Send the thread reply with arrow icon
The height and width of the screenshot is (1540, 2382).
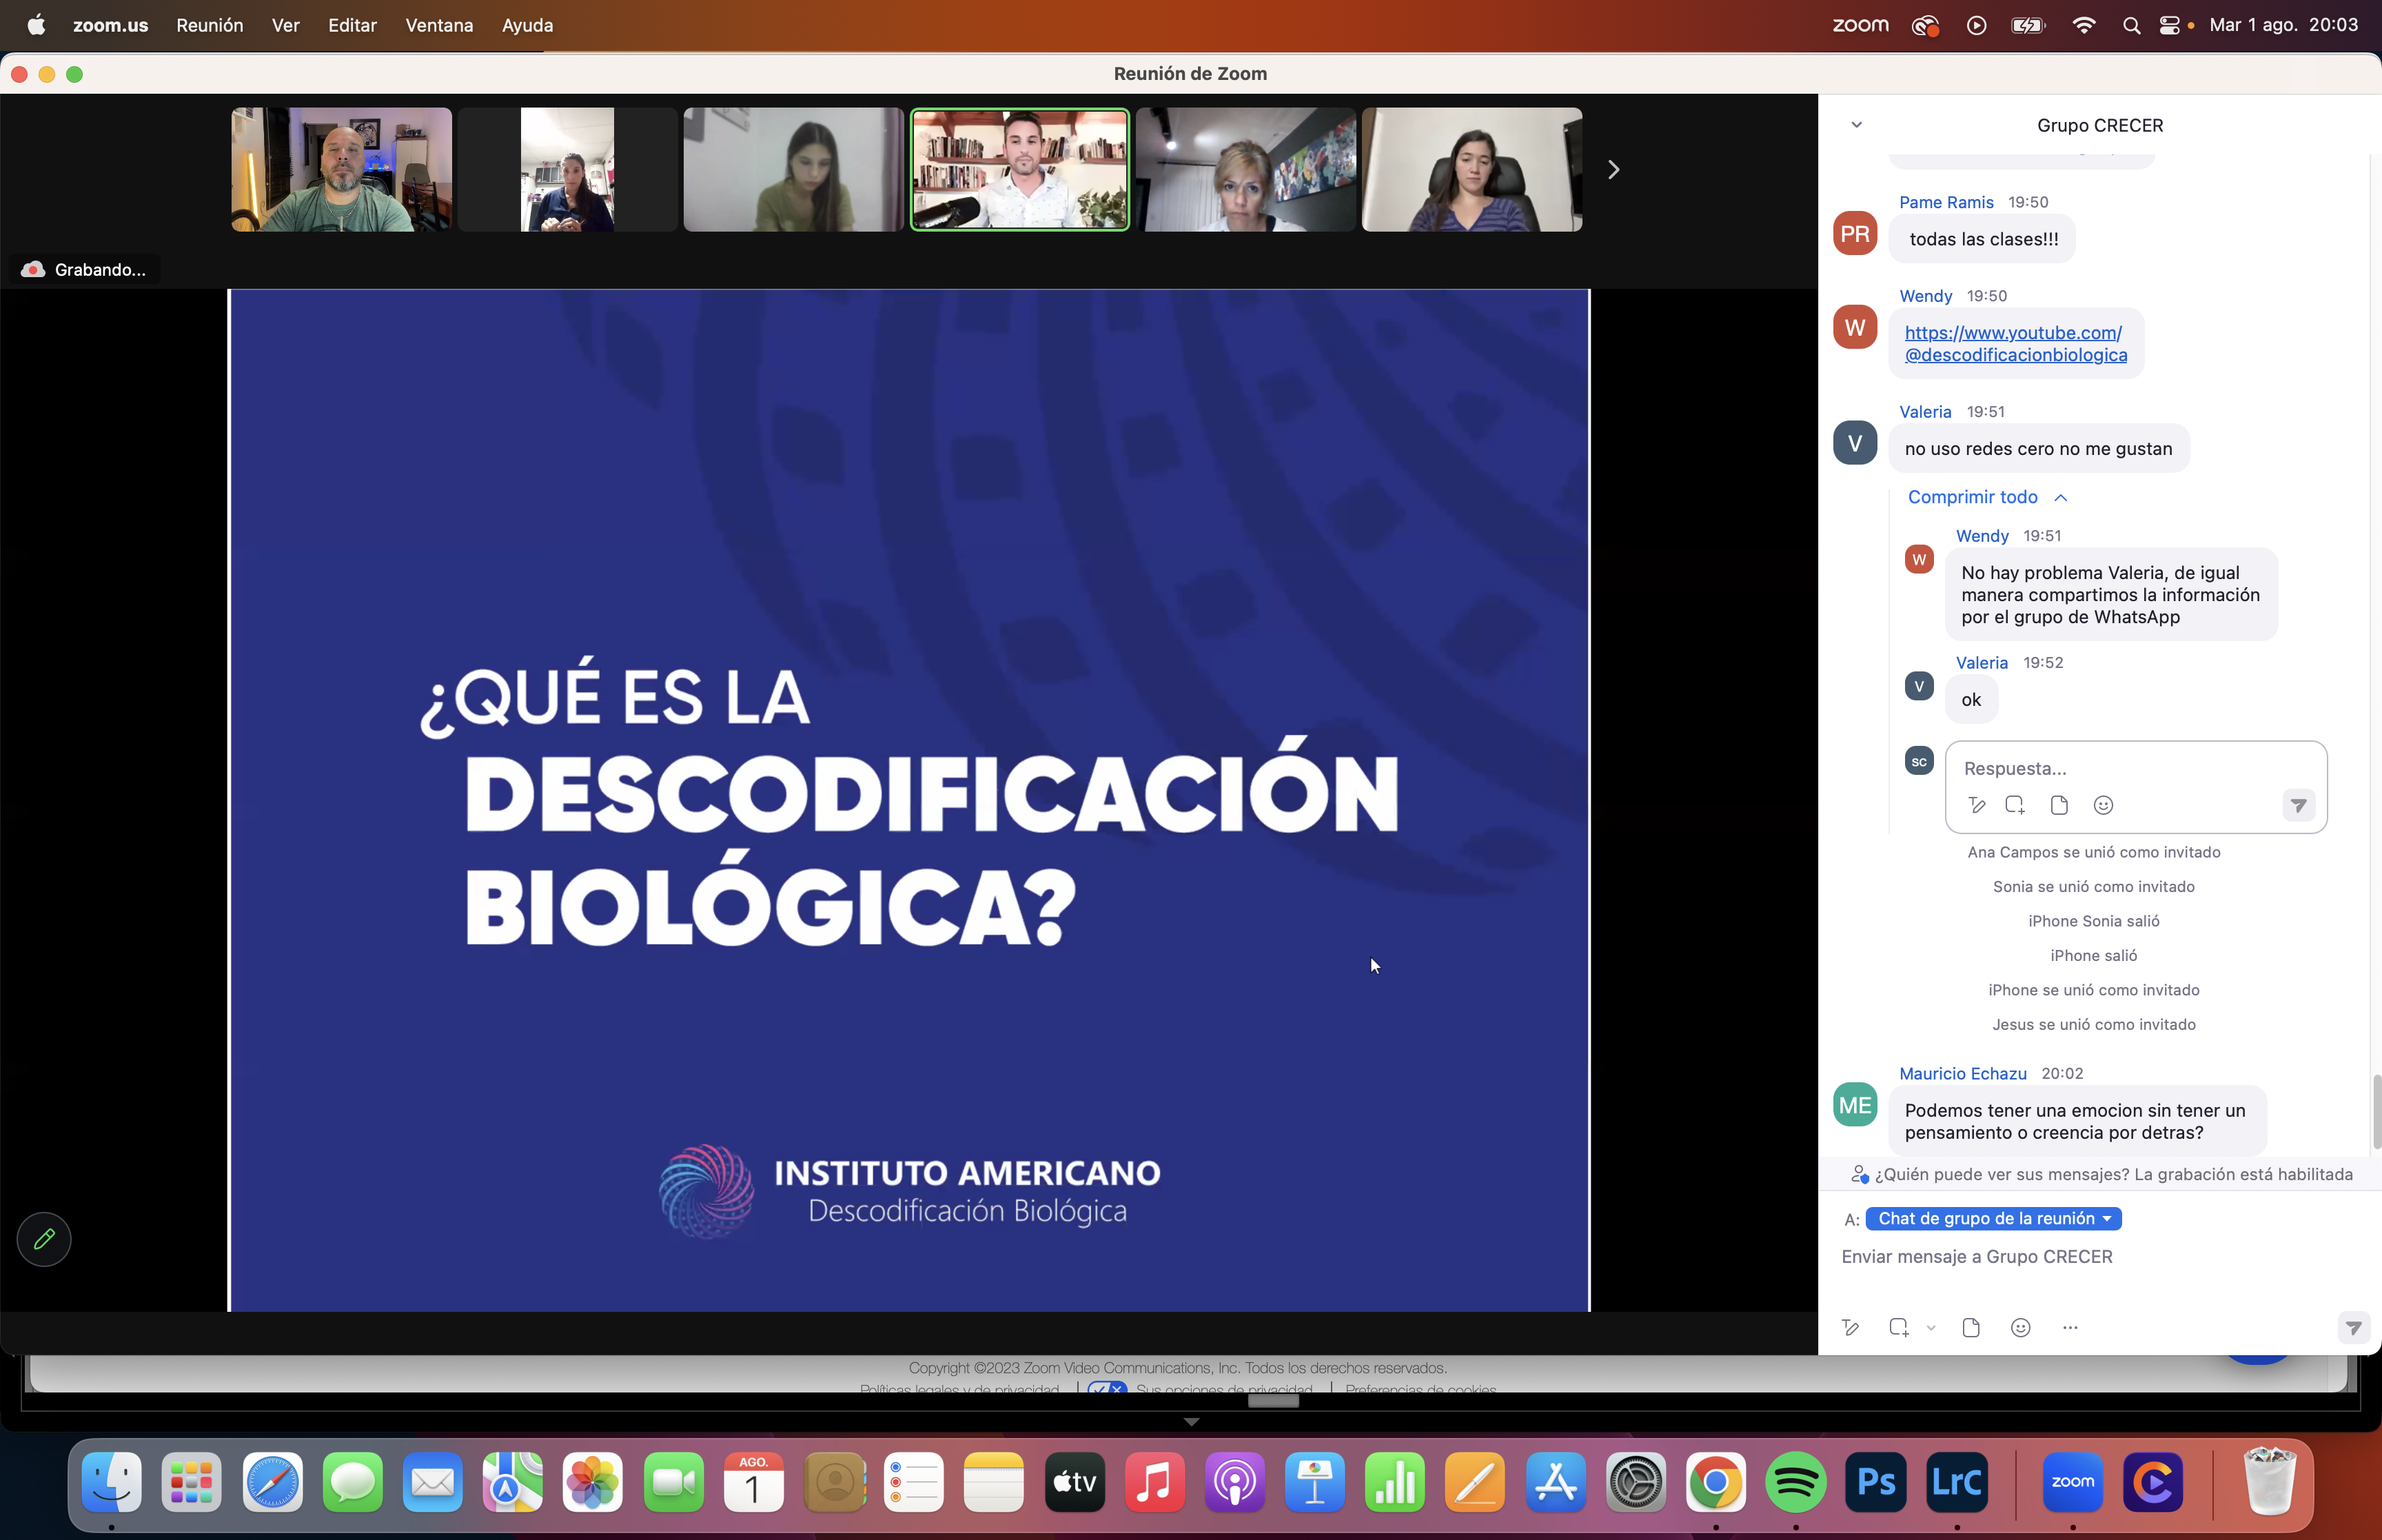click(x=2298, y=805)
